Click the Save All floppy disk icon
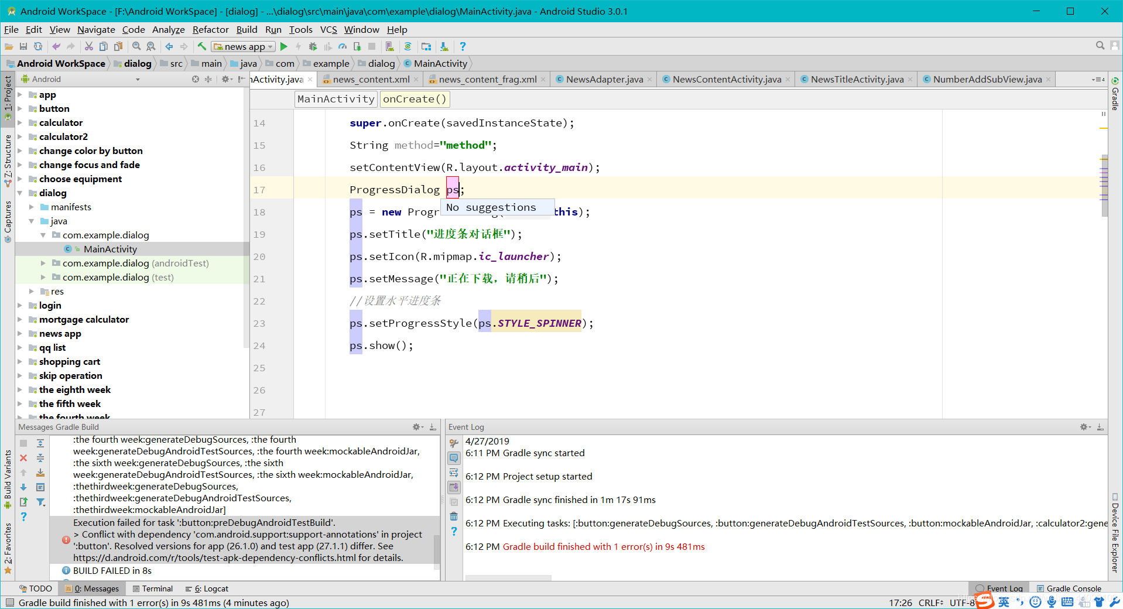Screen dimensions: 1123x609 pyautogui.click(x=23, y=46)
